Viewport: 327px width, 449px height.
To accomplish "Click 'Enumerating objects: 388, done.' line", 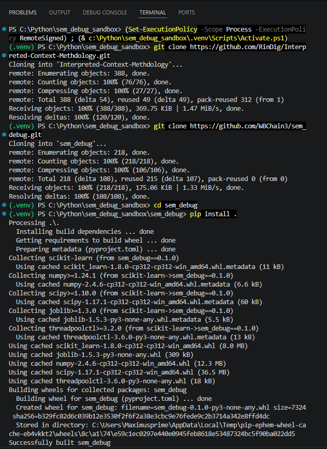I will tap(79, 73).
